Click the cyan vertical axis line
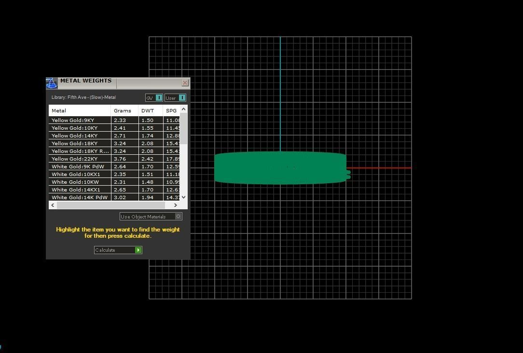This screenshot has height=353, width=523. [x=280, y=94]
